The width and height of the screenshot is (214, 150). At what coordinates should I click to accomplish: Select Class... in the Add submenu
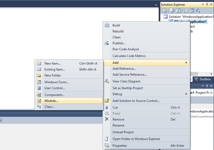[69, 106]
